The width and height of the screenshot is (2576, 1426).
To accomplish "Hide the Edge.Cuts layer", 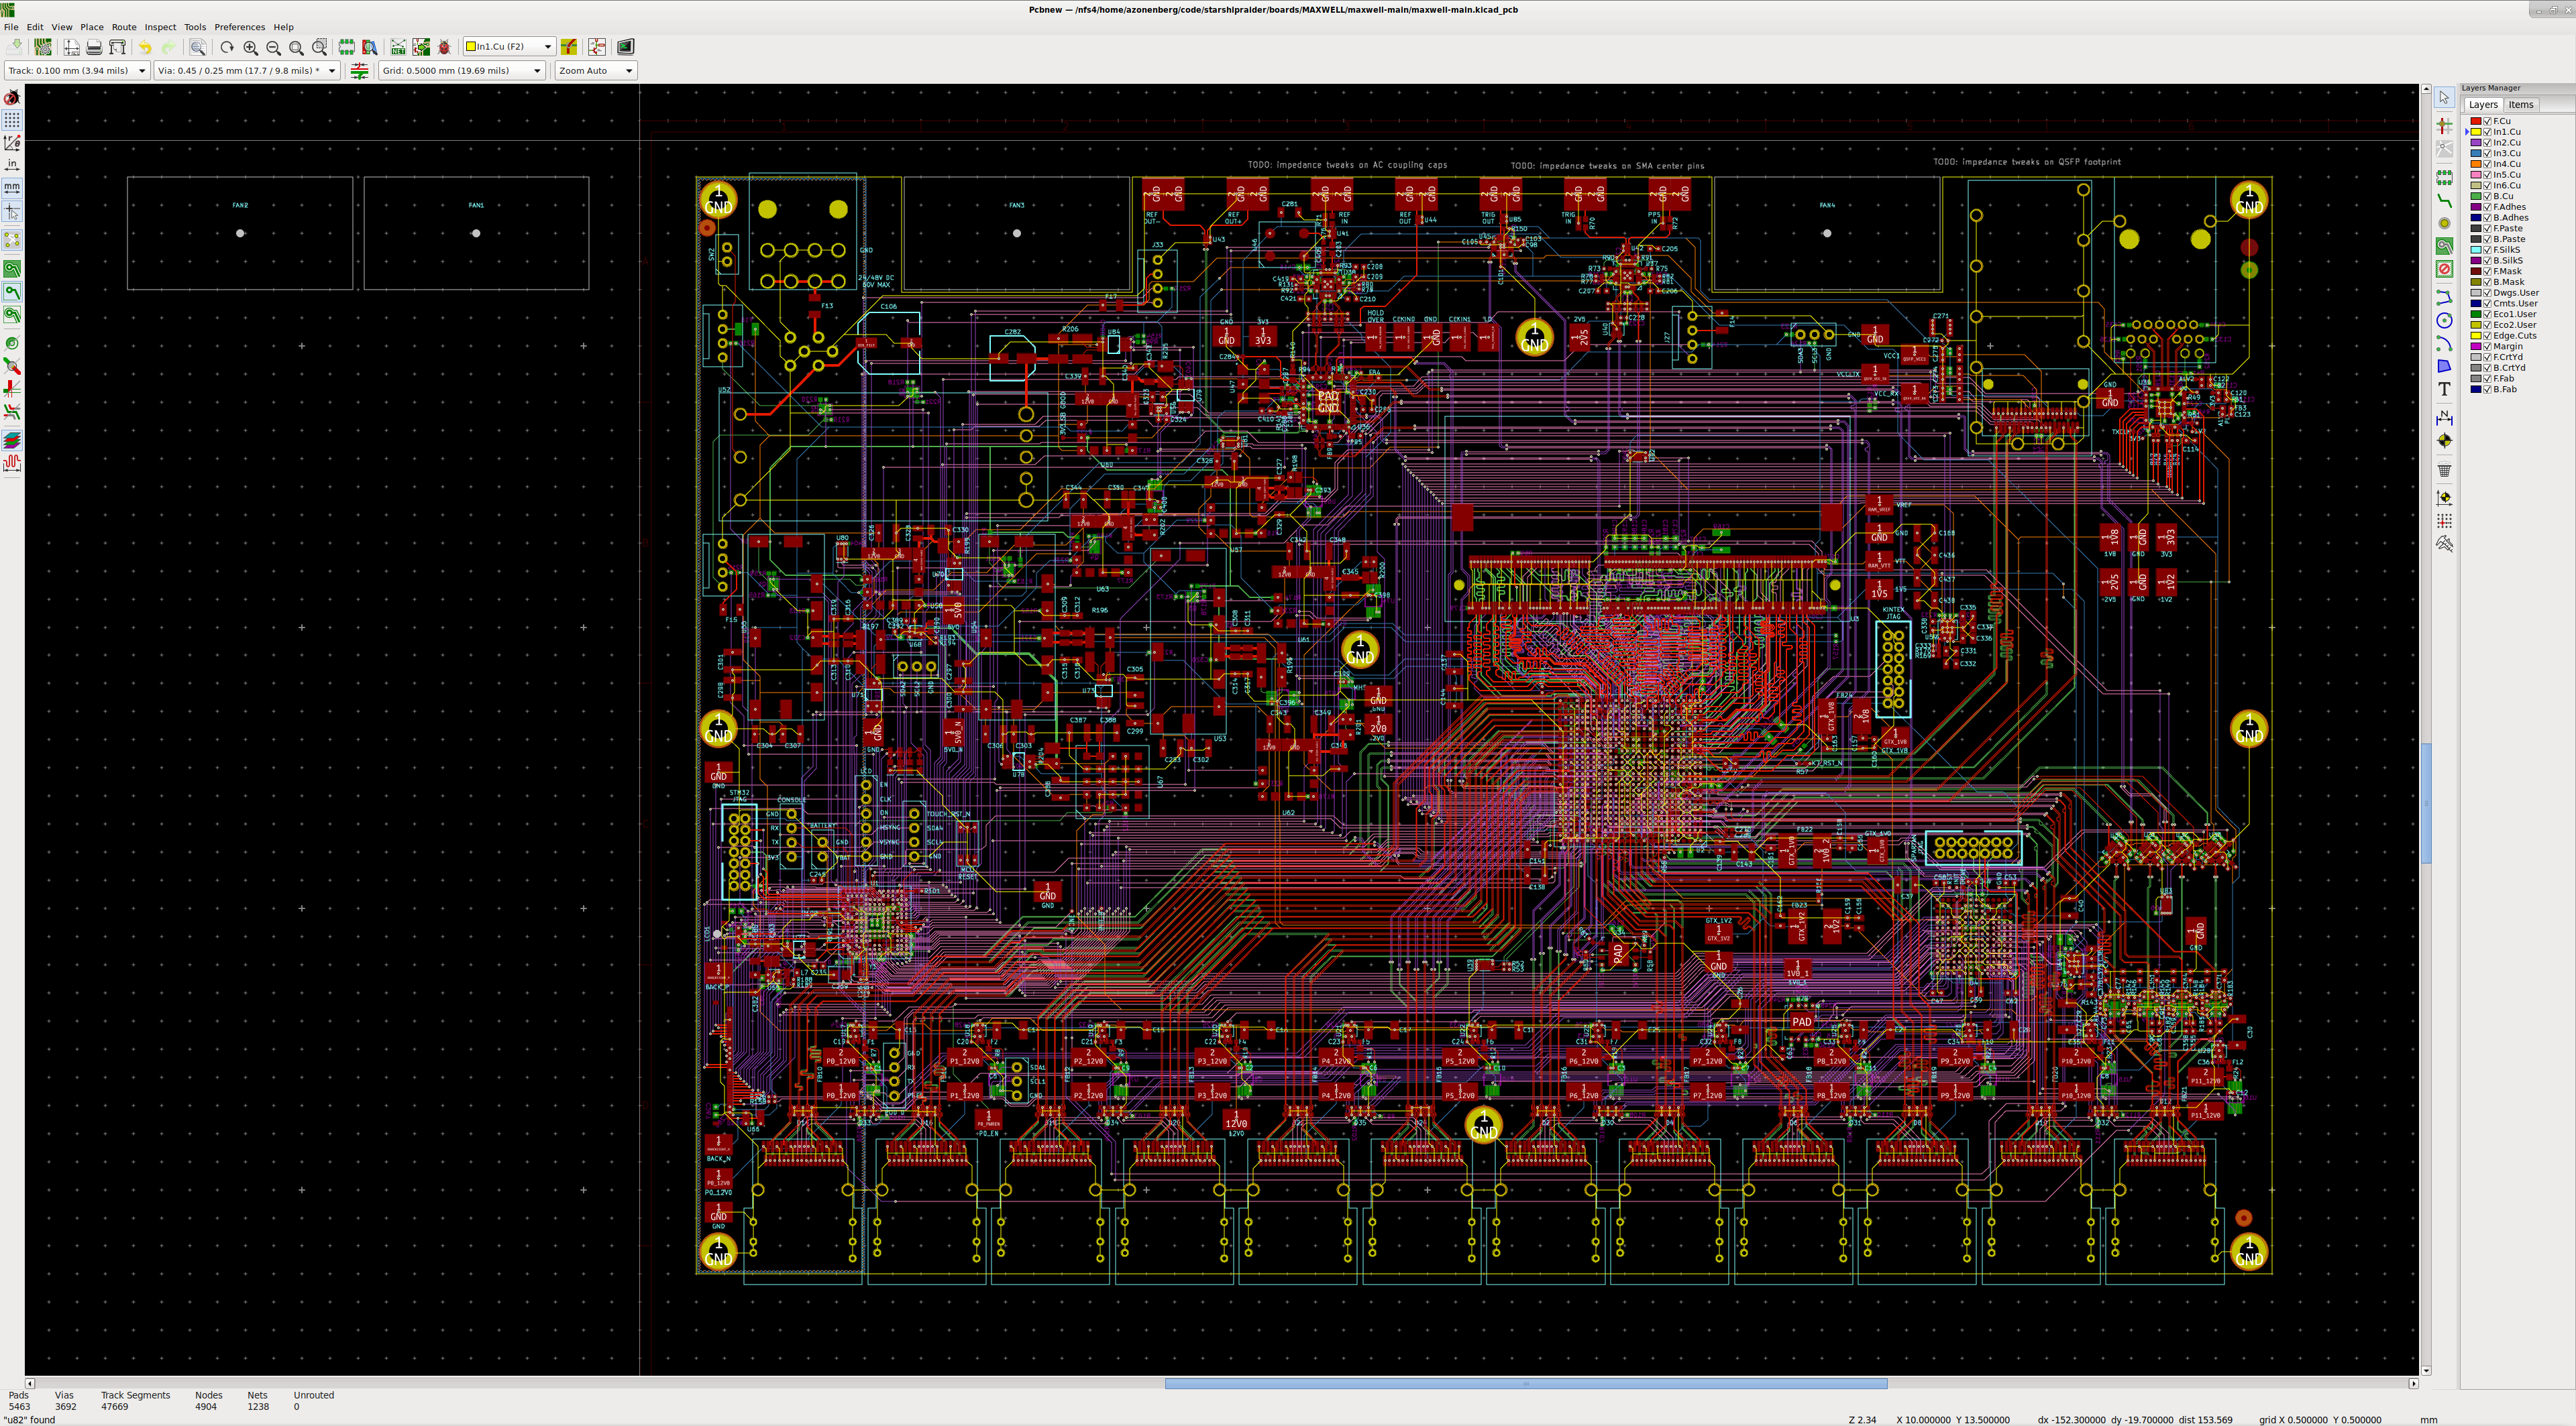I will point(2487,336).
